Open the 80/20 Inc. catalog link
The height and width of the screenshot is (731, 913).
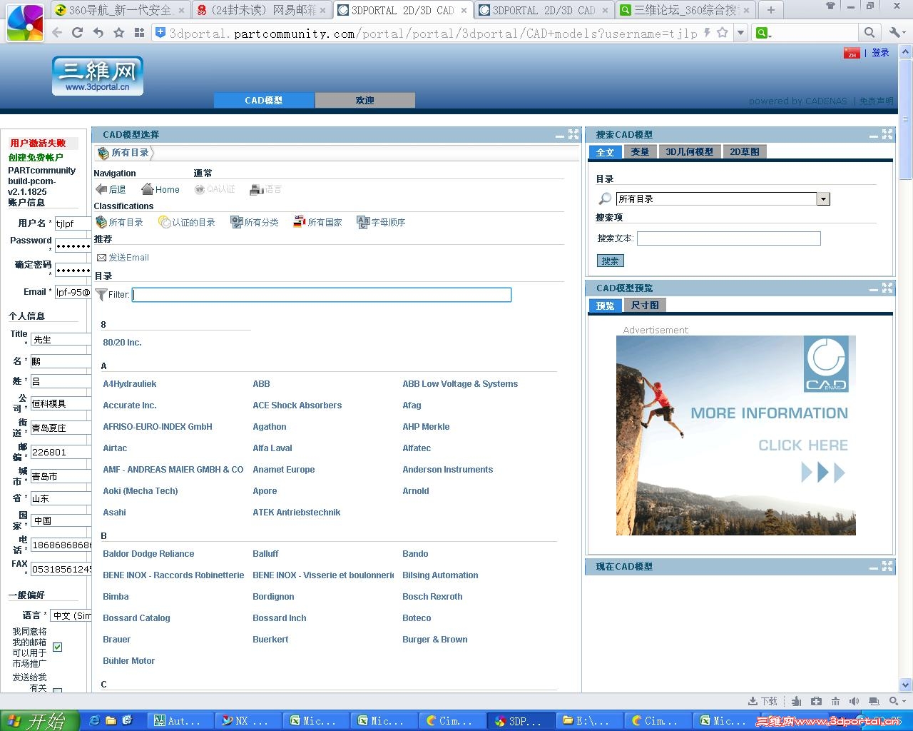(x=122, y=343)
